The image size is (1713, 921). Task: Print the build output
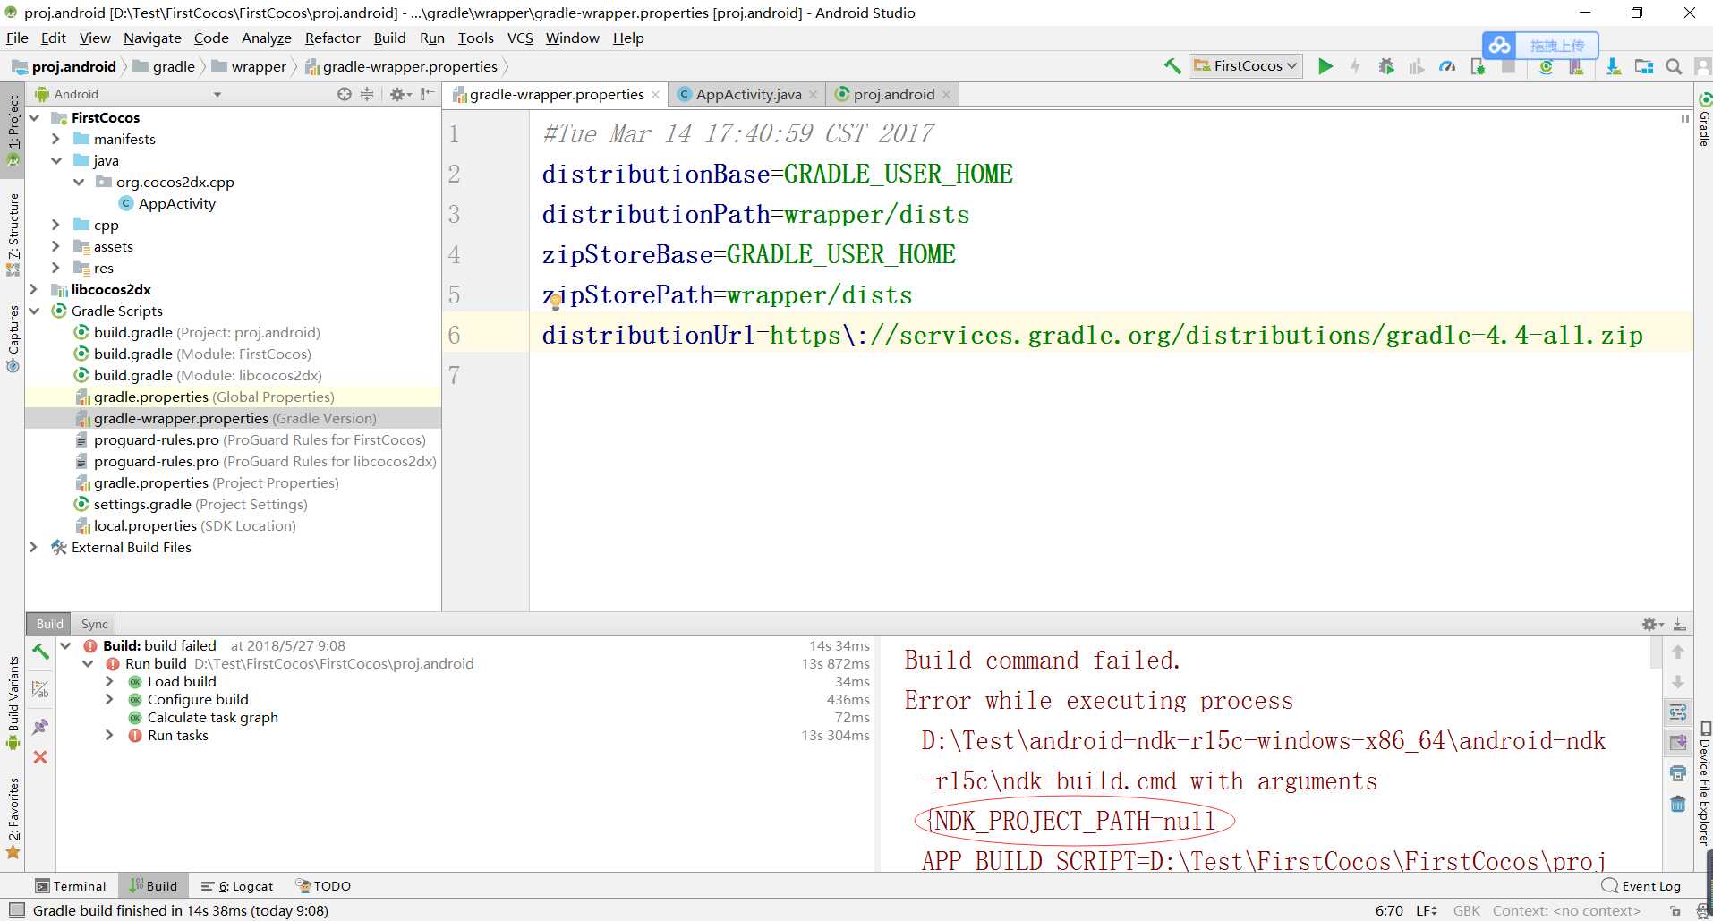(1678, 773)
